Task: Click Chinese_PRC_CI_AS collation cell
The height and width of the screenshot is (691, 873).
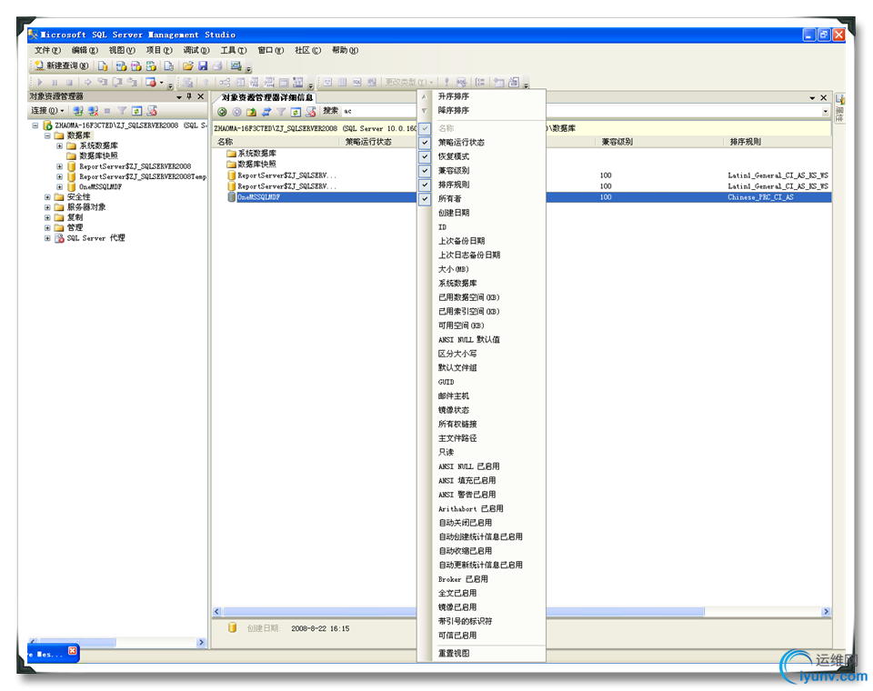Action: [760, 197]
